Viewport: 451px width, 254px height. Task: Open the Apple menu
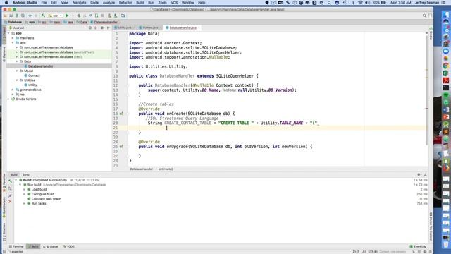6,3
